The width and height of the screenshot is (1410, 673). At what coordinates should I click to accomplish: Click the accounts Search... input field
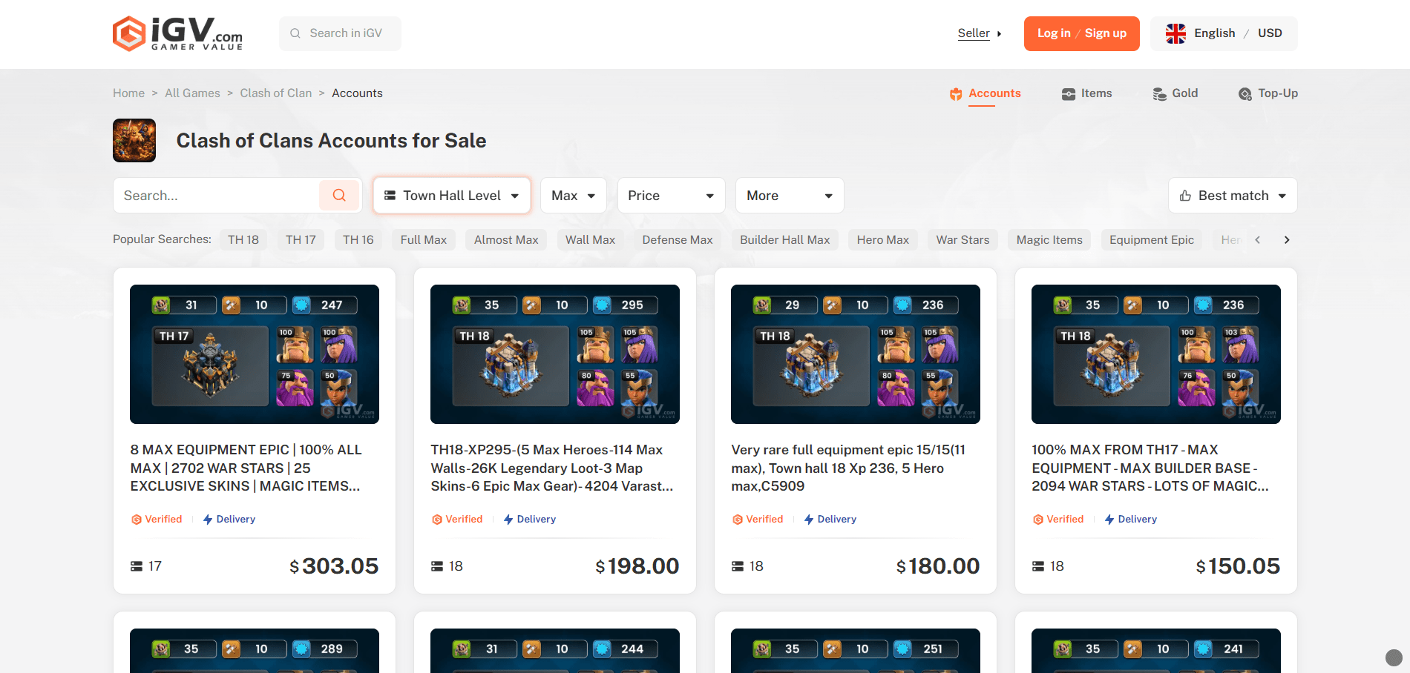coord(217,196)
